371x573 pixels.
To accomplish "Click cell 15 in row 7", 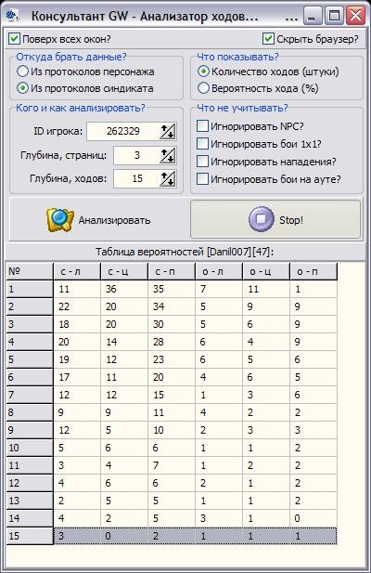I will 172,395.
